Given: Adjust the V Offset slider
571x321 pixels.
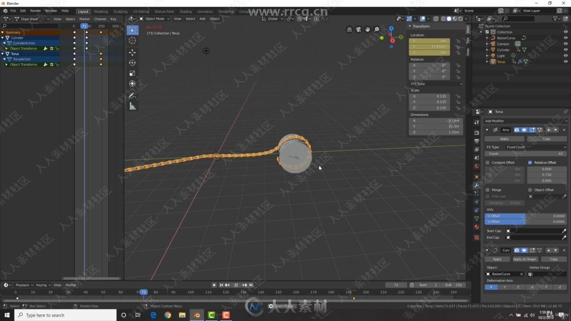Looking at the screenshot, I should pos(525,222).
